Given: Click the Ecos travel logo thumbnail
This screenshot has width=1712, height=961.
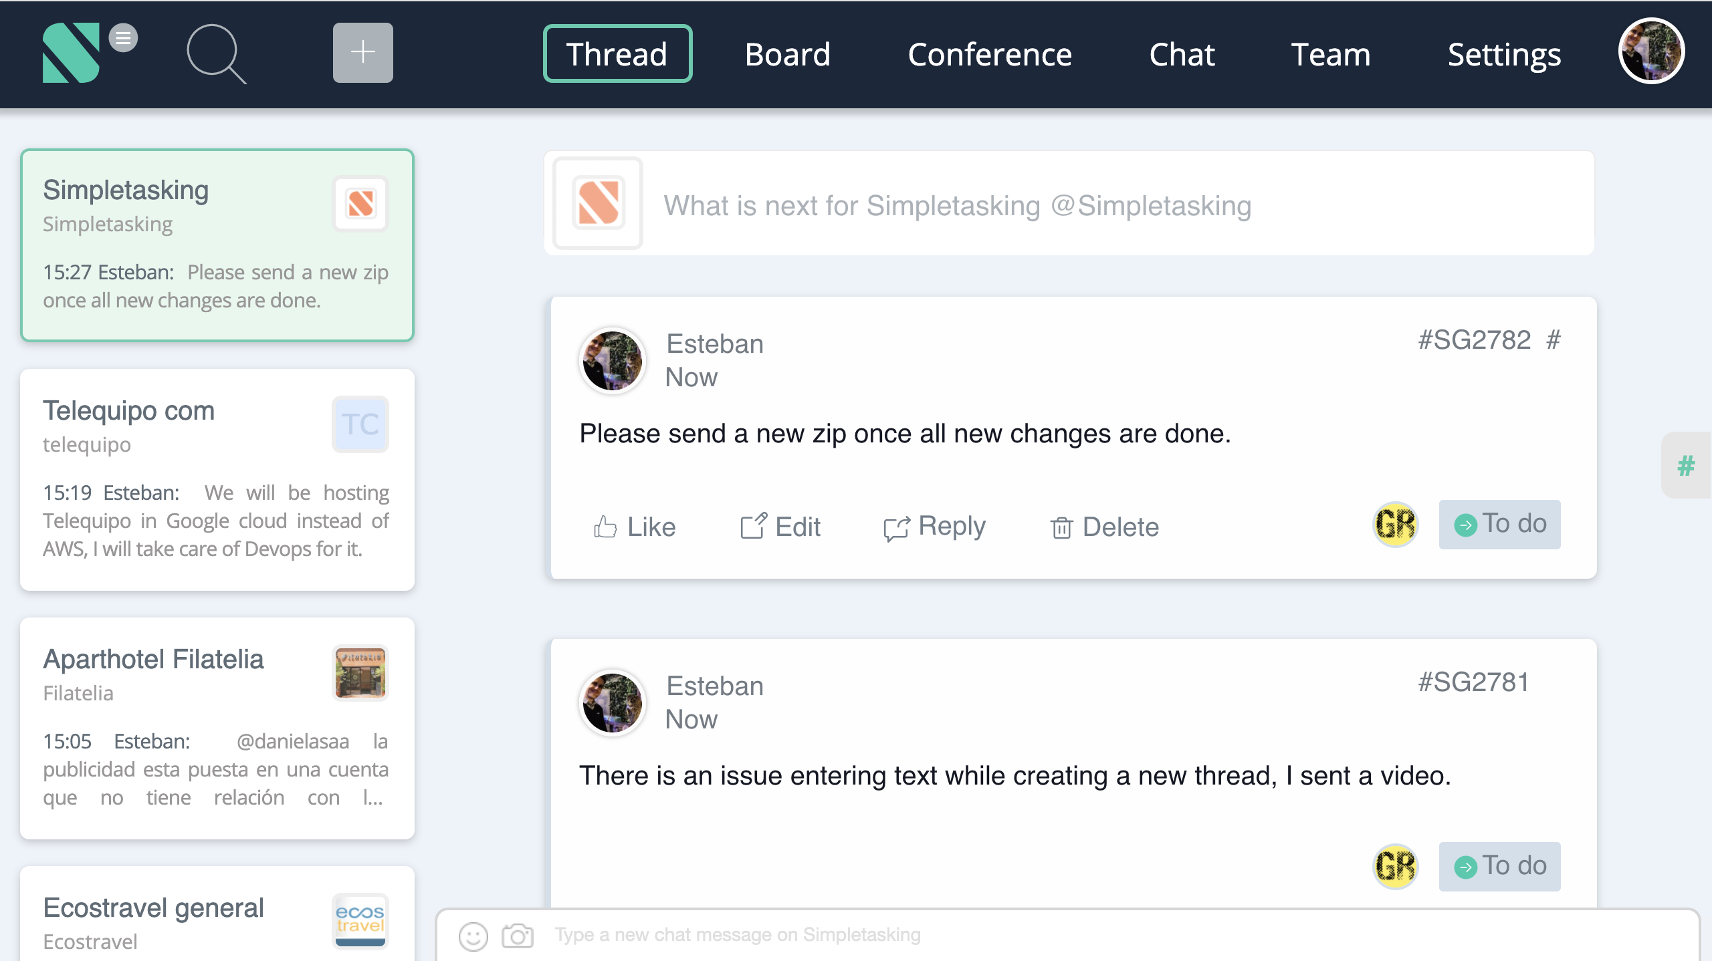Looking at the screenshot, I should pos(360,921).
